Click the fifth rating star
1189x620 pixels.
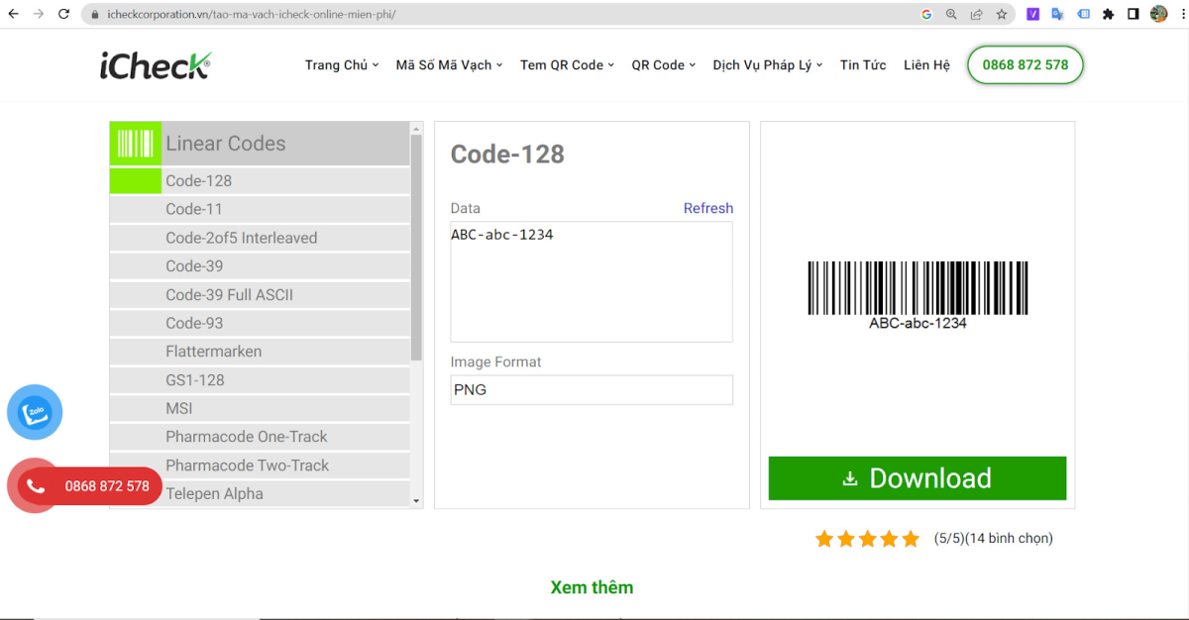(x=911, y=539)
